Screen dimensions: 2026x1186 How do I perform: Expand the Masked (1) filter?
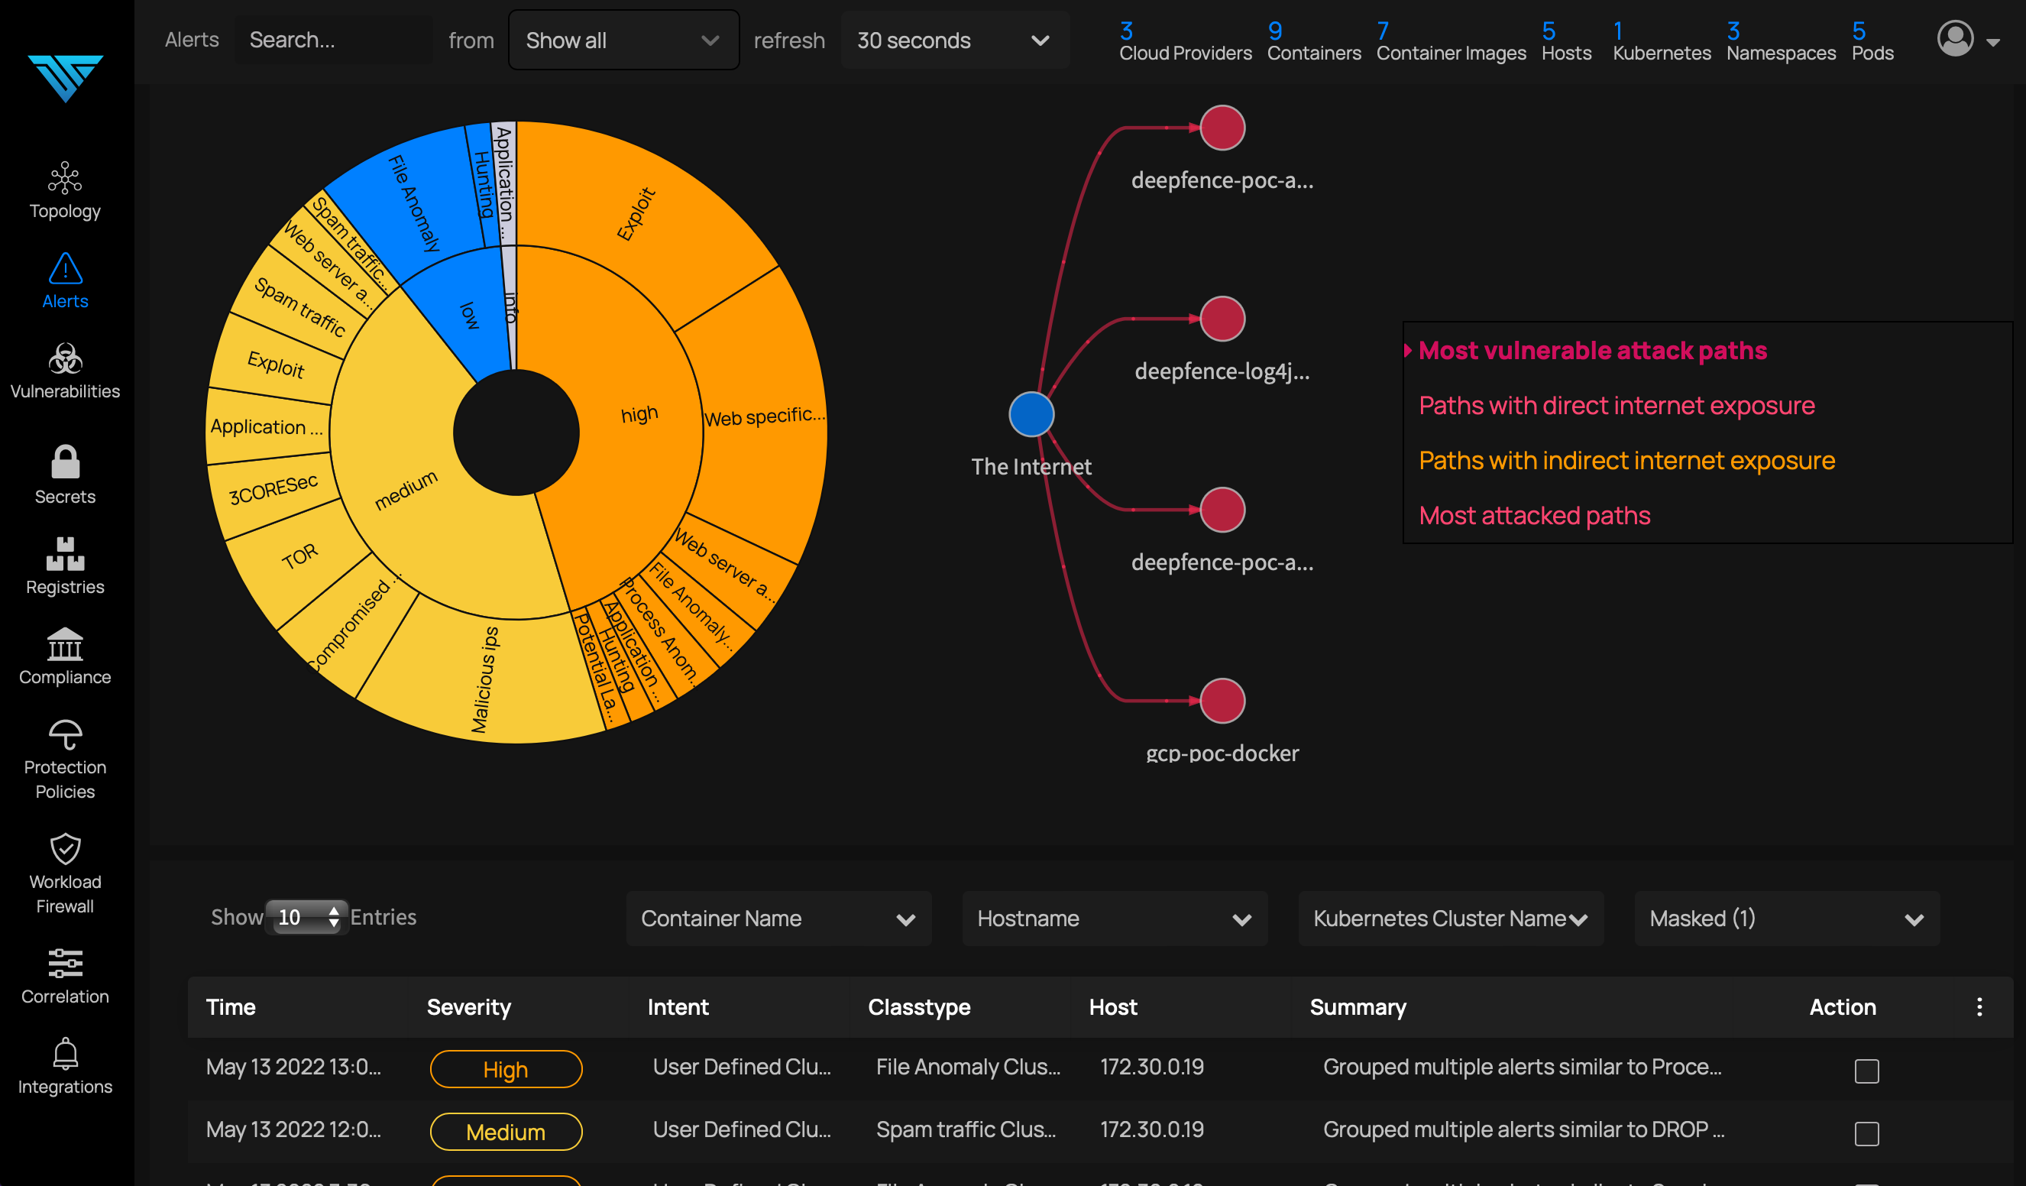pyautogui.click(x=1786, y=919)
